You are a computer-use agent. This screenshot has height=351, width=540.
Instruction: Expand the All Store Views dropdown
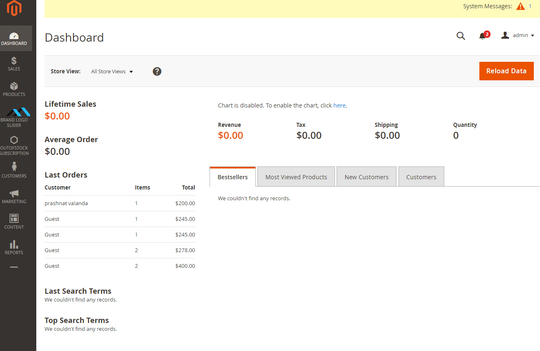pos(112,72)
